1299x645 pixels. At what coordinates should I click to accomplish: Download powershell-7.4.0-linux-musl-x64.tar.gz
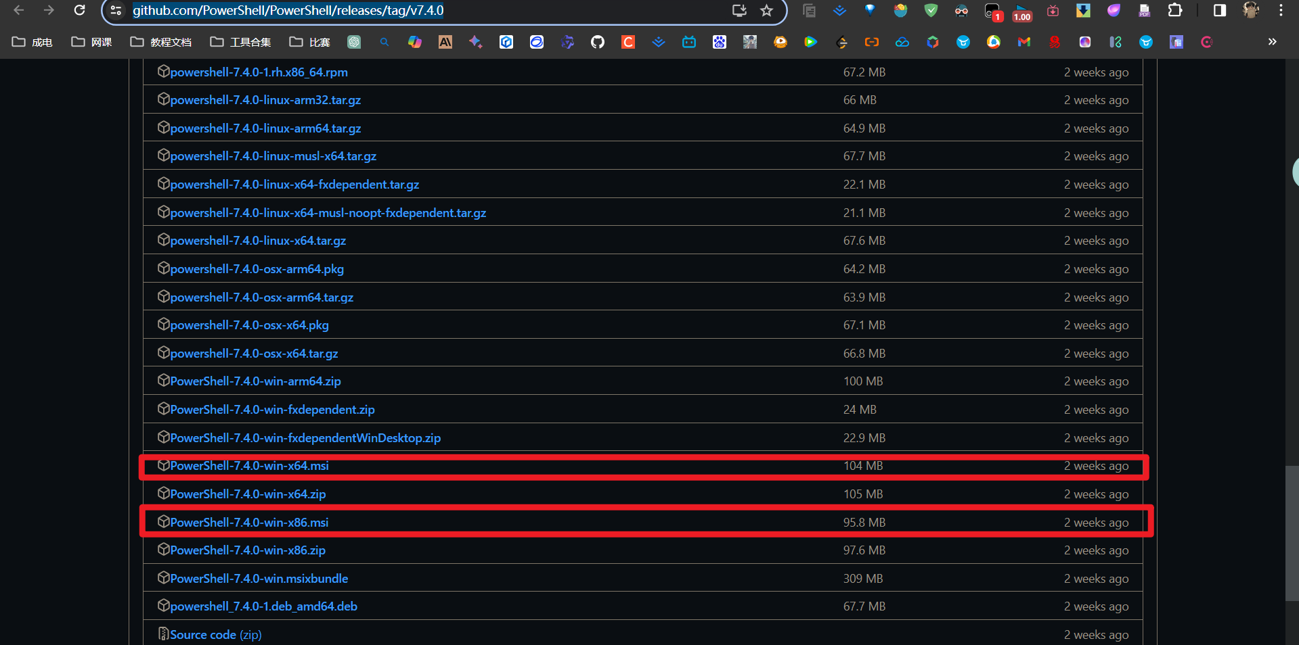point(273,156)
